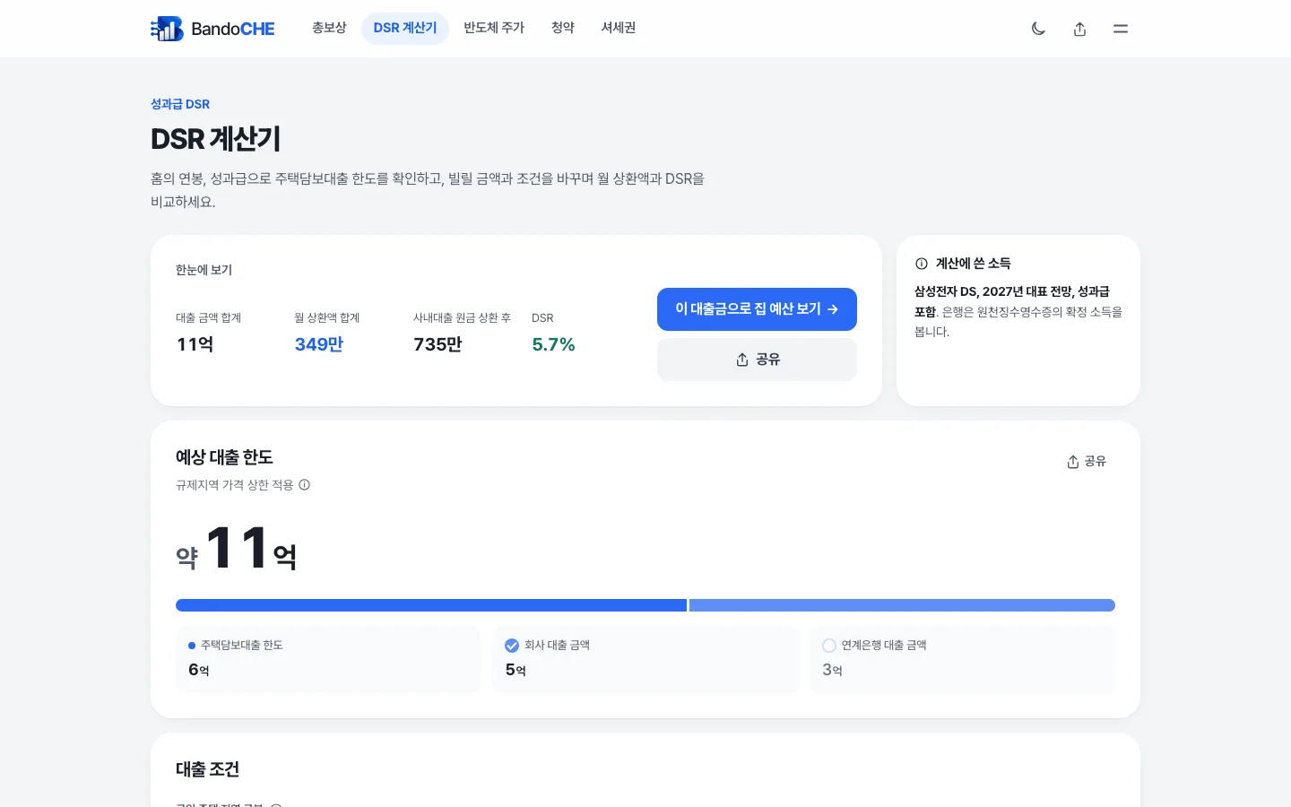Open the hamburger menu icon
The image size is (1291, 807).
(1121, 29)
